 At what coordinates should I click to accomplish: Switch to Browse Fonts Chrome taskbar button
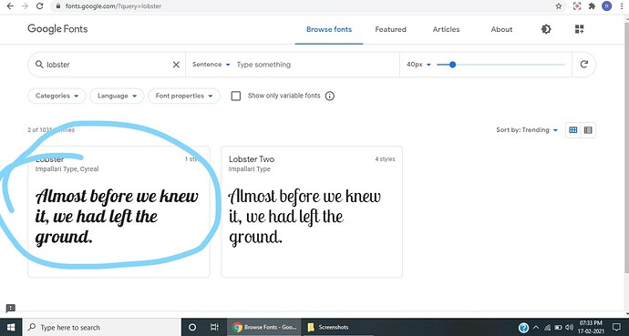[264, 327]
